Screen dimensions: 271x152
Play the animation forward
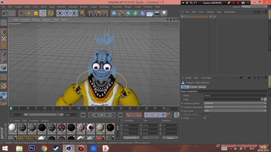tap(102, 115)
